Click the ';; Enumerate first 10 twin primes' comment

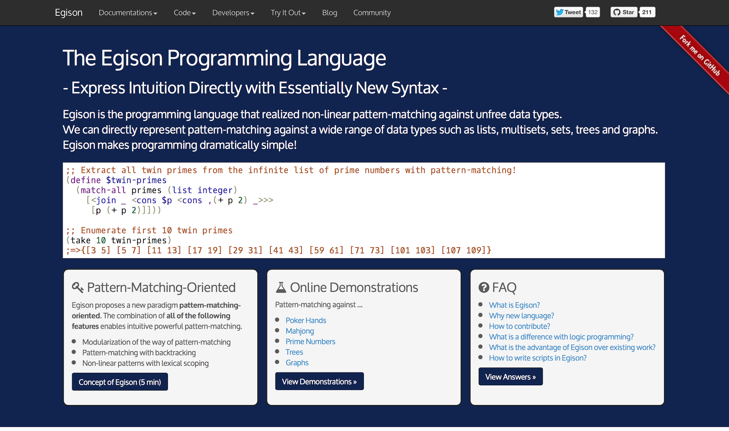[x=149, y=230]
